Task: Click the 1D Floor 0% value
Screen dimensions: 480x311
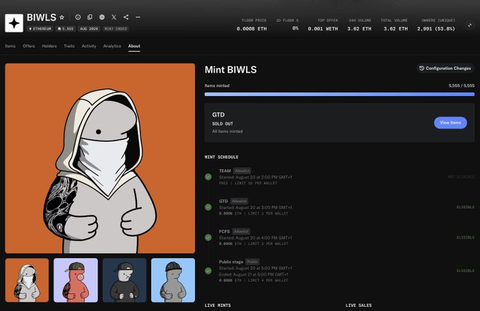Action: pos(295,28)
